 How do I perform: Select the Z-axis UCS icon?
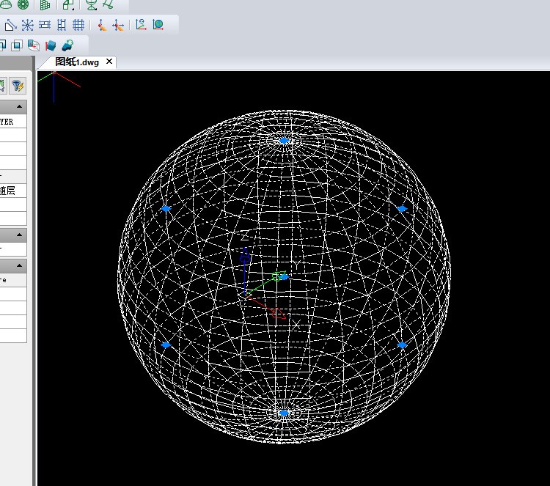(x=141, y=24)
